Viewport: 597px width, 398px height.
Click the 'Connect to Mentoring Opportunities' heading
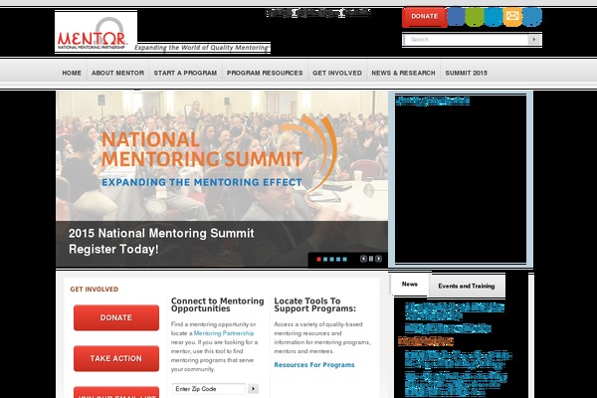coord(217,304)
